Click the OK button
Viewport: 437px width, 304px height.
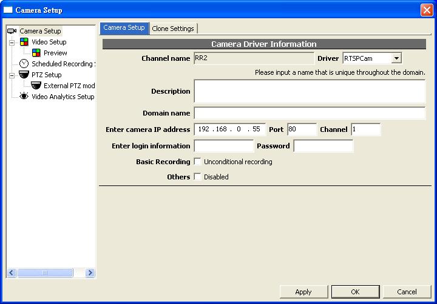coord(355,292)
